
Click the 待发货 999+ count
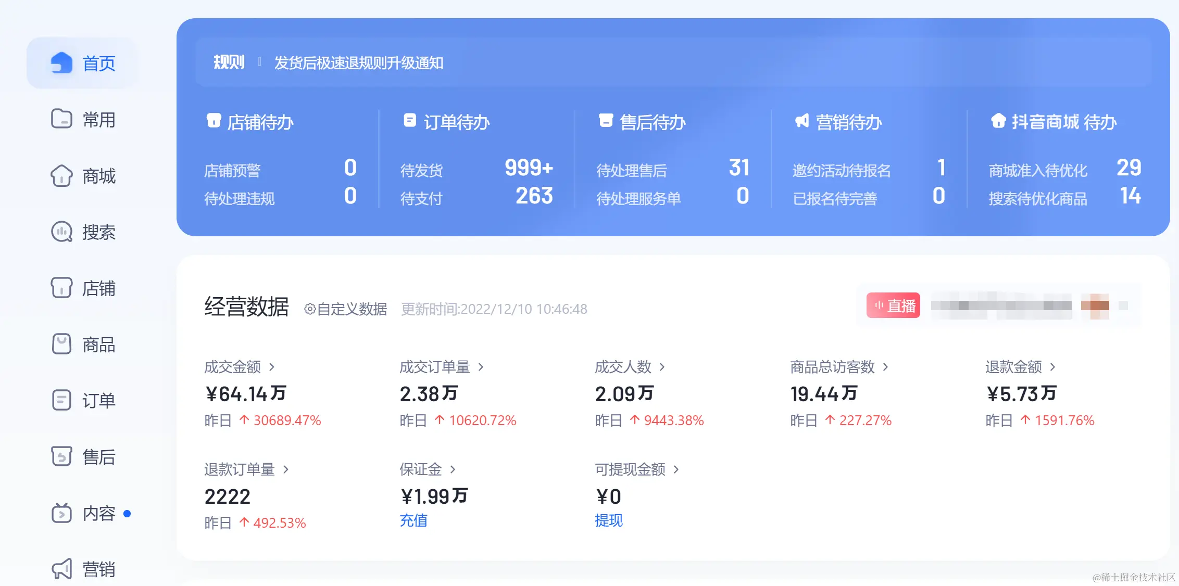point(528,168)
